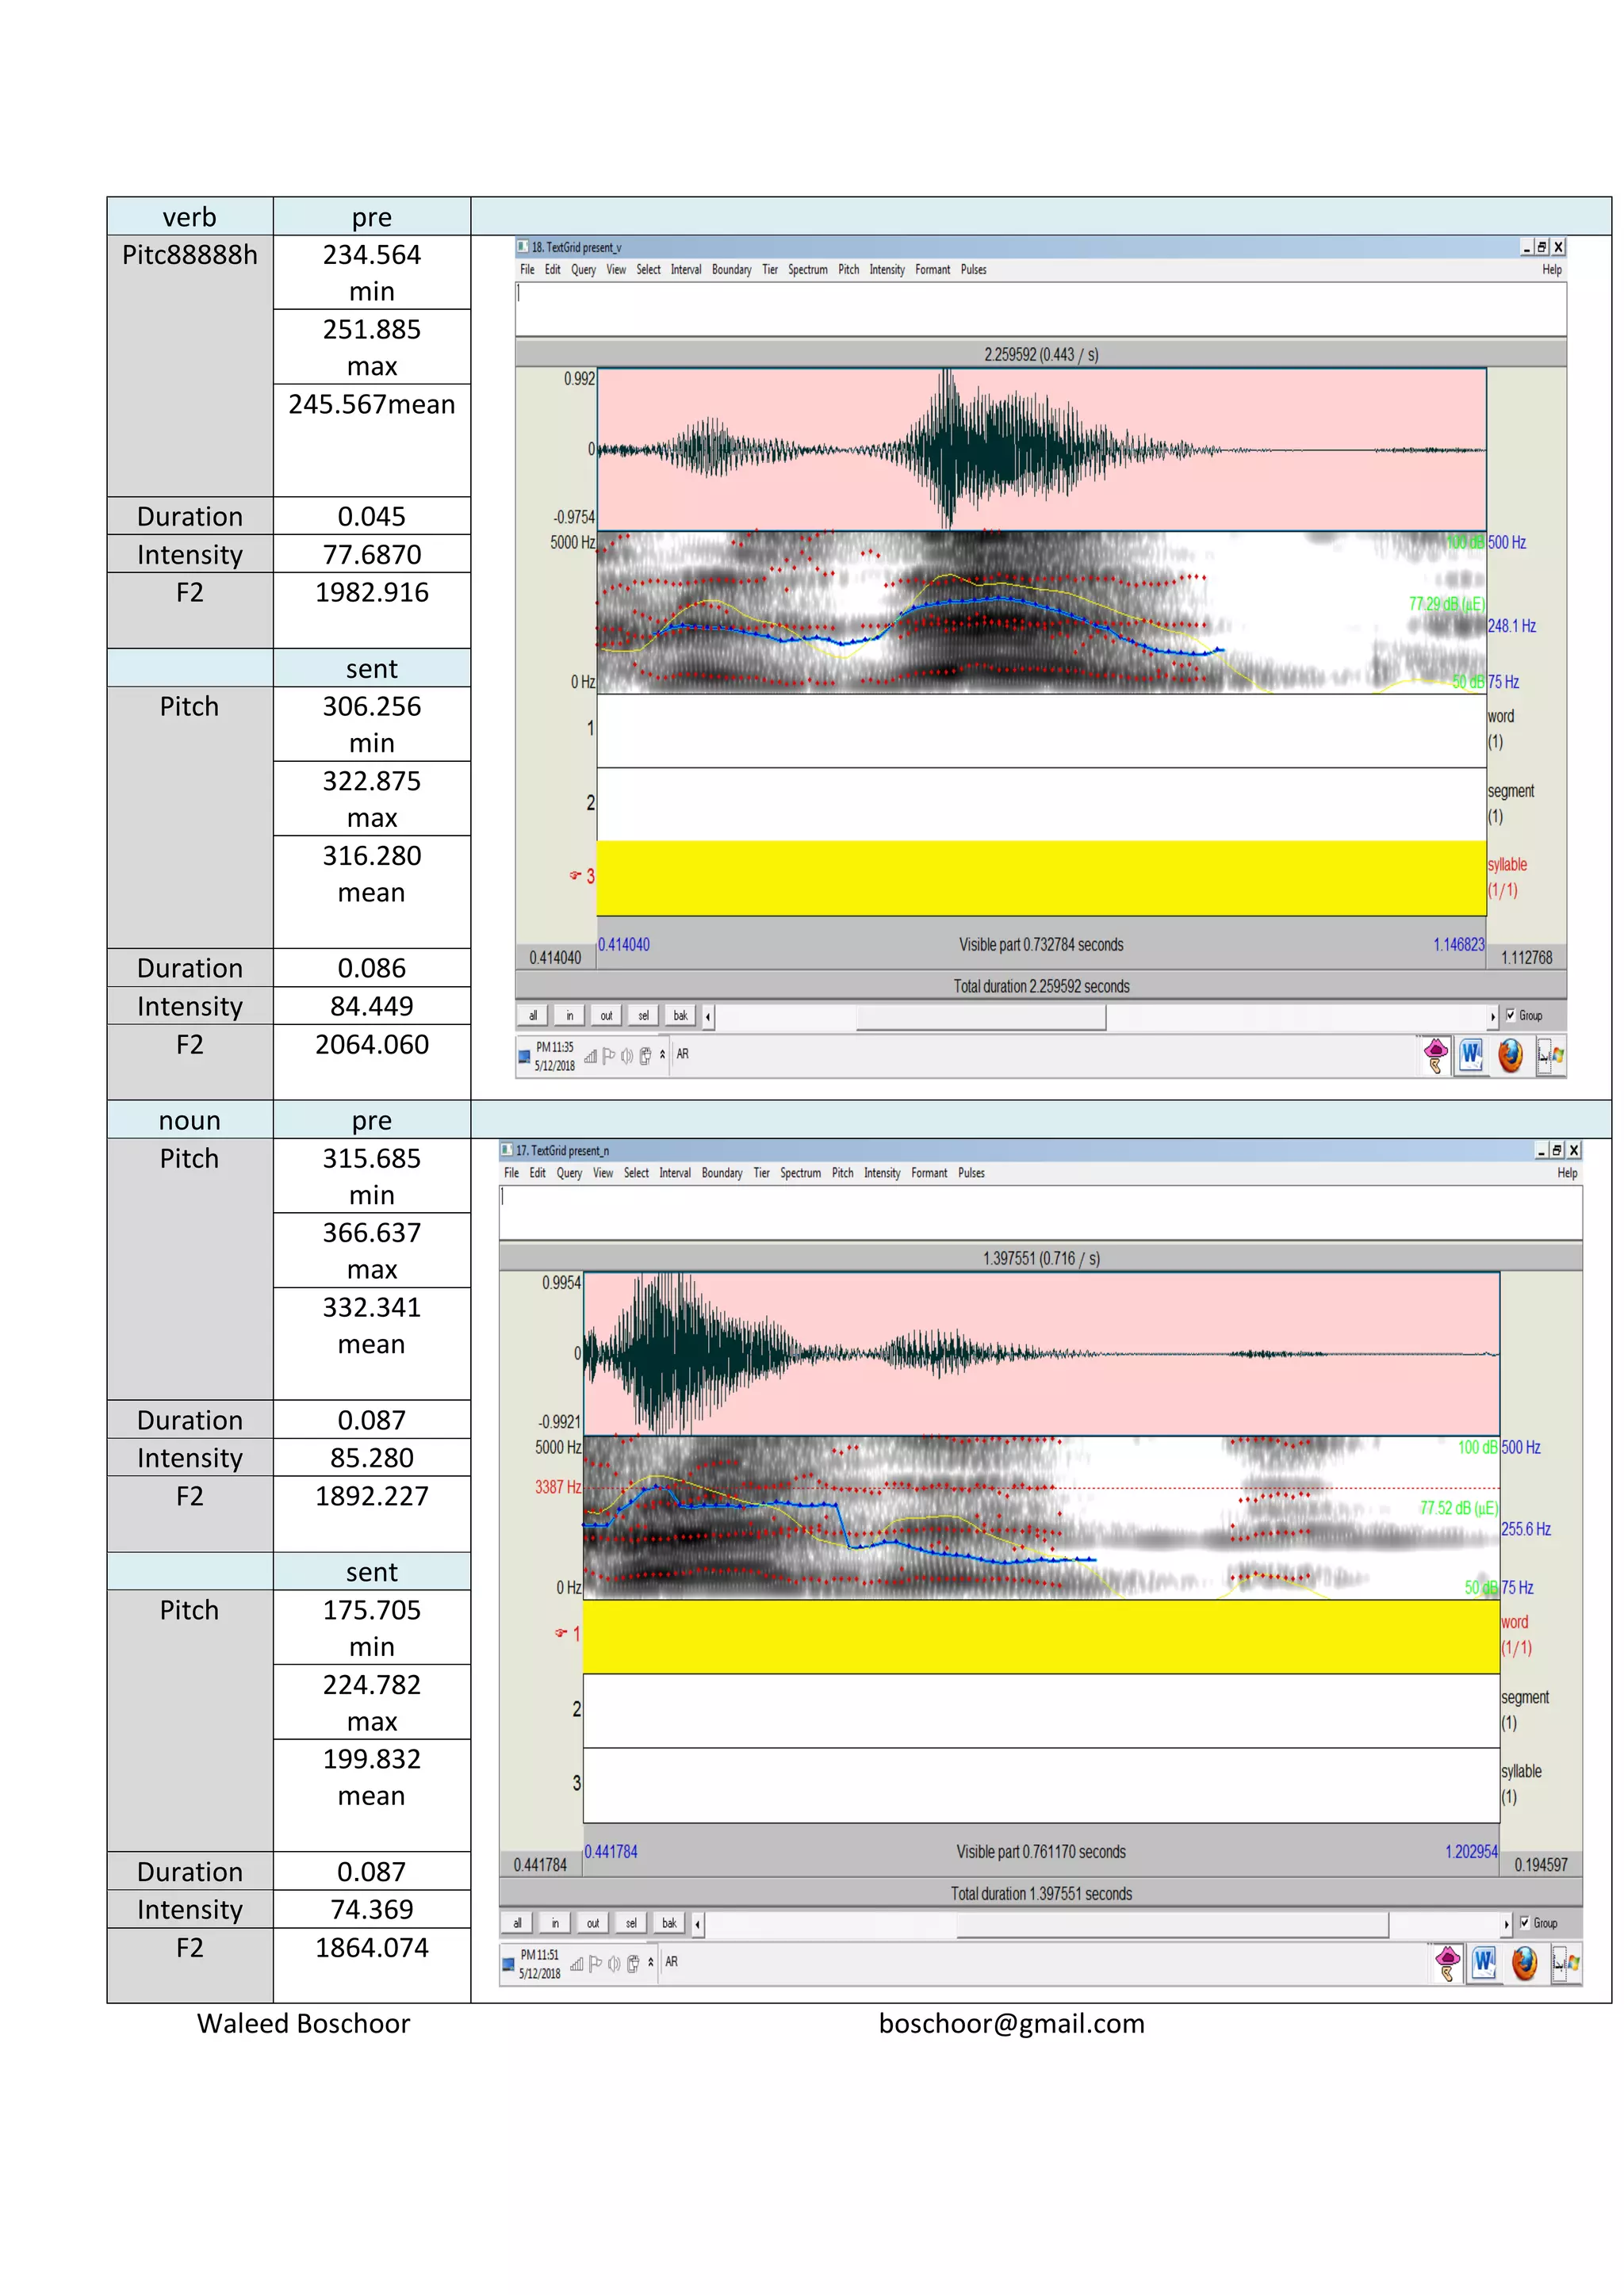Click the 'in' zoom button in present_v window
Screen dimensions: 1624x2295
click(570, 1016)
